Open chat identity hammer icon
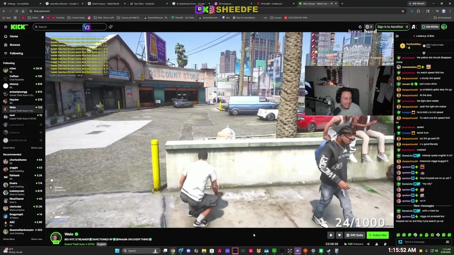The height and width of the screenshot is (255, 454). pyautogui.click(x=400, y=242)
